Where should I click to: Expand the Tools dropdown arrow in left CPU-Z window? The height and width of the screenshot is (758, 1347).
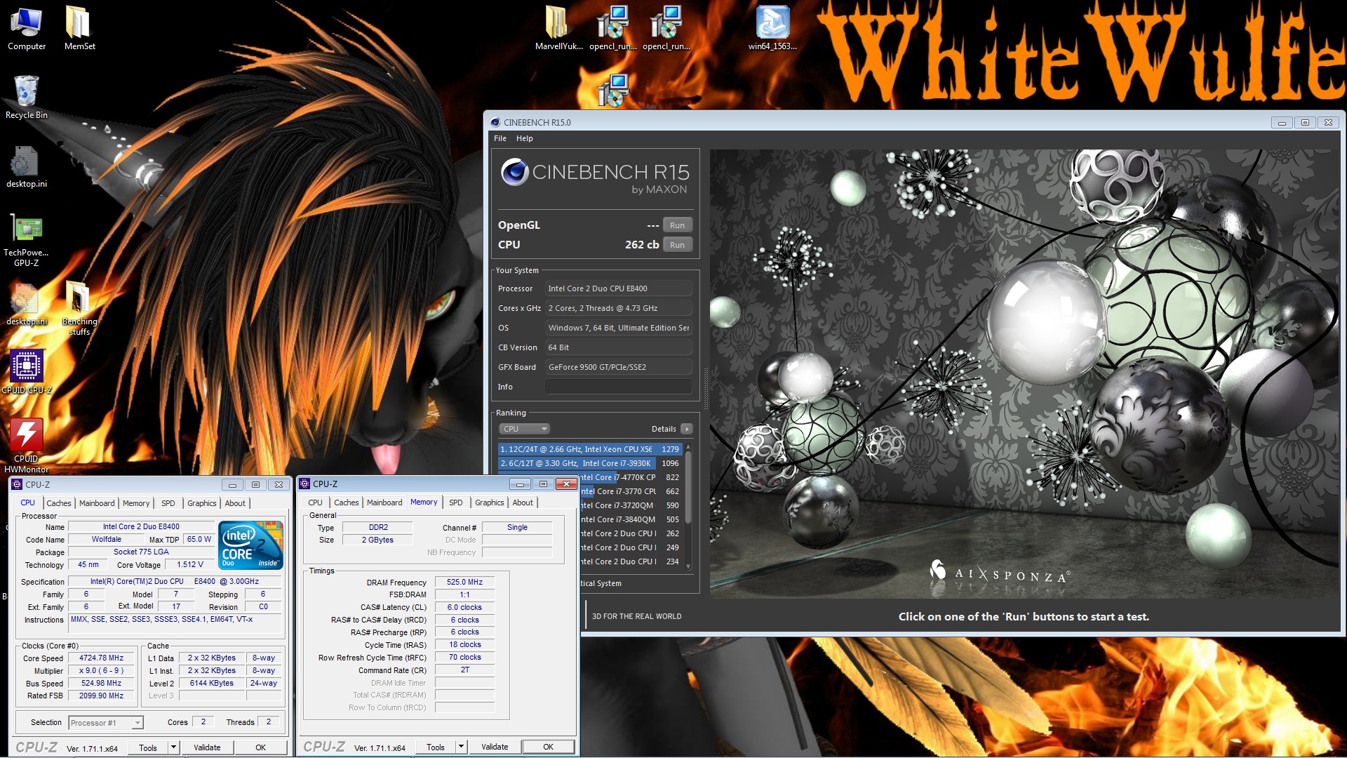[174, 747]
